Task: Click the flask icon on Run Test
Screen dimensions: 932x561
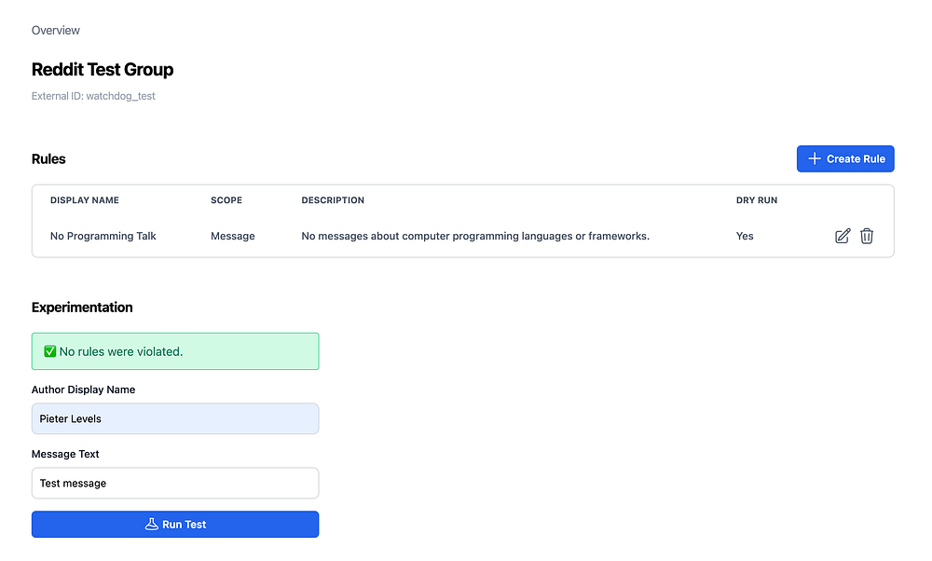Action: tap(152, 524)
